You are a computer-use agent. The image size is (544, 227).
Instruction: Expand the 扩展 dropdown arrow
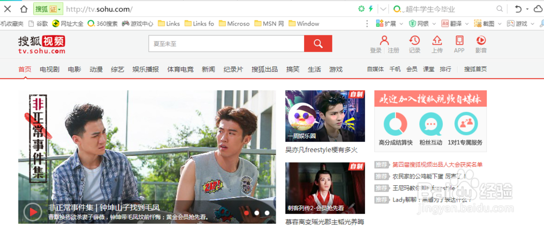coord(401,24)
